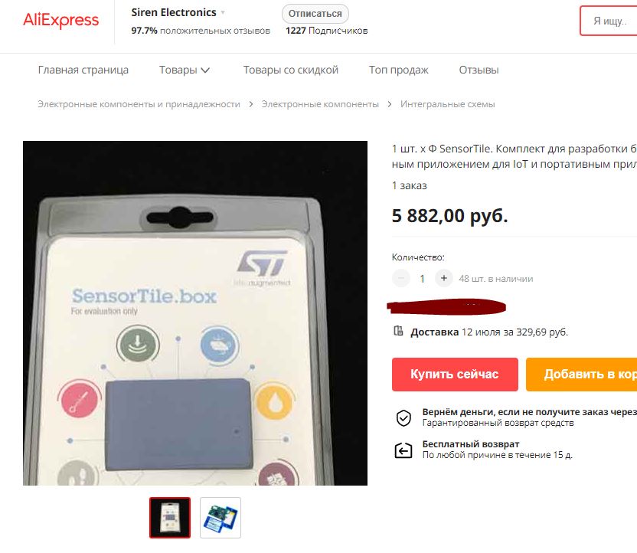Image resolution: width=637 pixels, height=553 pixels.
Task: Open the Топ продаж tab
Action: 399,70
